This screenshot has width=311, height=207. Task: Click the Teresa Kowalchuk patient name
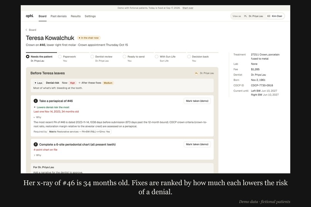(50, 38)
